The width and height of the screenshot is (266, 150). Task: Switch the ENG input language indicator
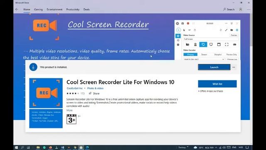[x=234, y=147]
